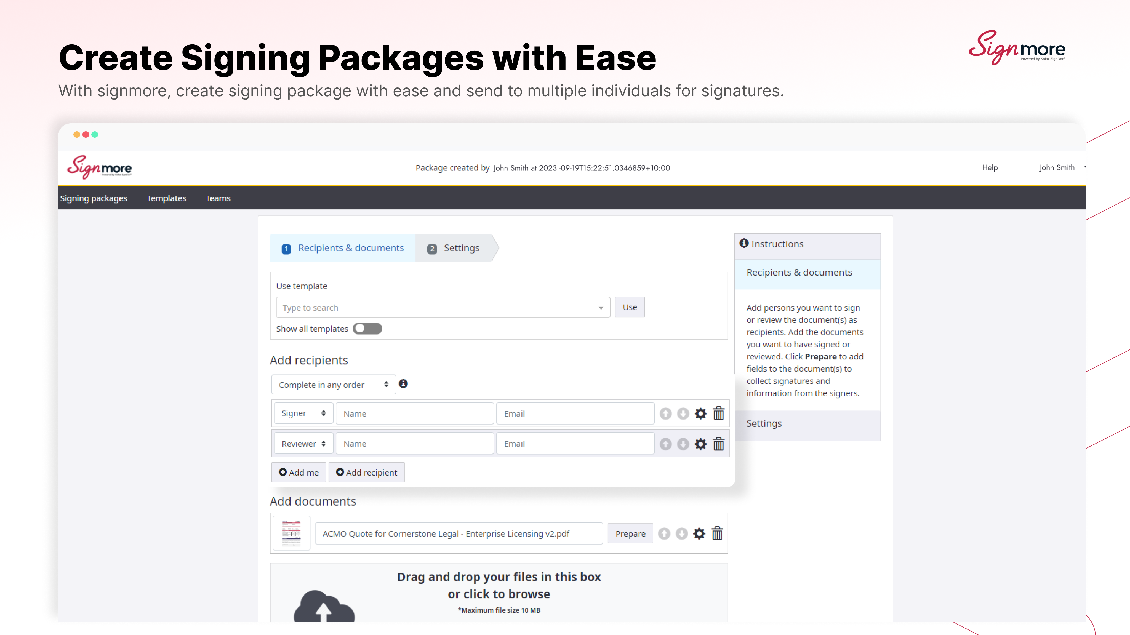Viewport: 1130px width, 635px height.
Task: Click info icon next to completion order
Action: click(x=403, y=384)
